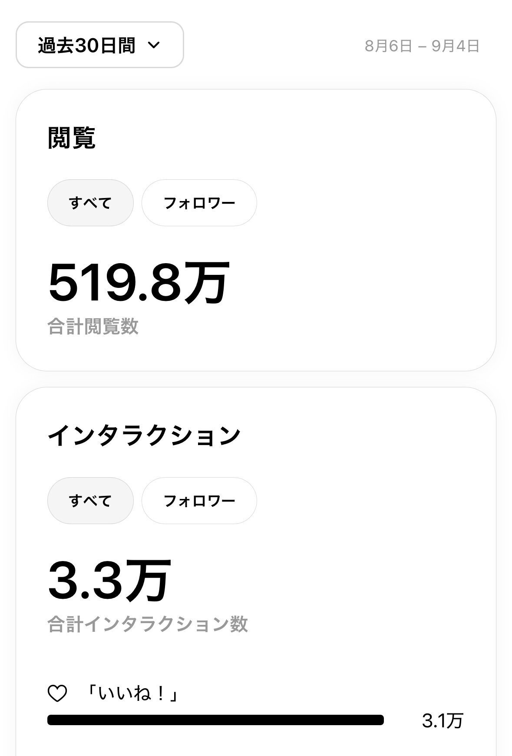512x756 pixels.
Task: Click the 8月6日 – 9月4日 date range
Action: point(422,46)
